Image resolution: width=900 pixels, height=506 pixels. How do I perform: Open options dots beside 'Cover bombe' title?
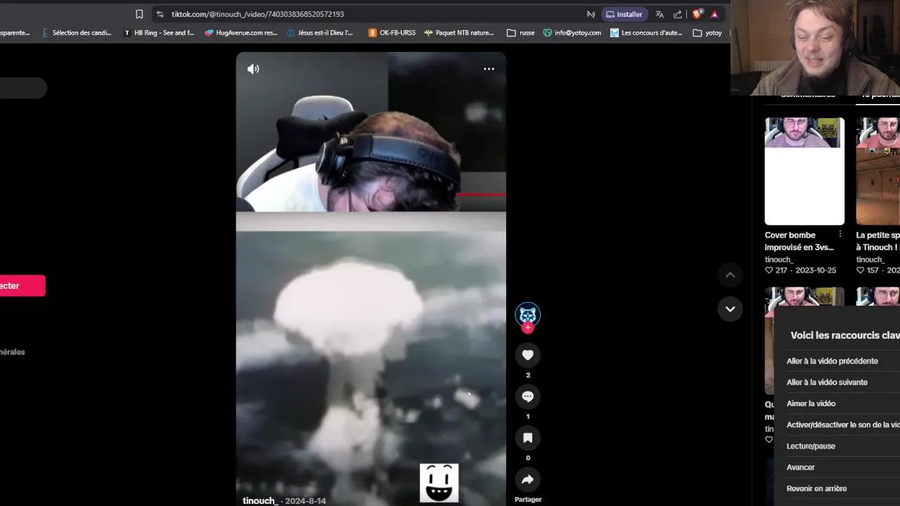click(840, 234)
